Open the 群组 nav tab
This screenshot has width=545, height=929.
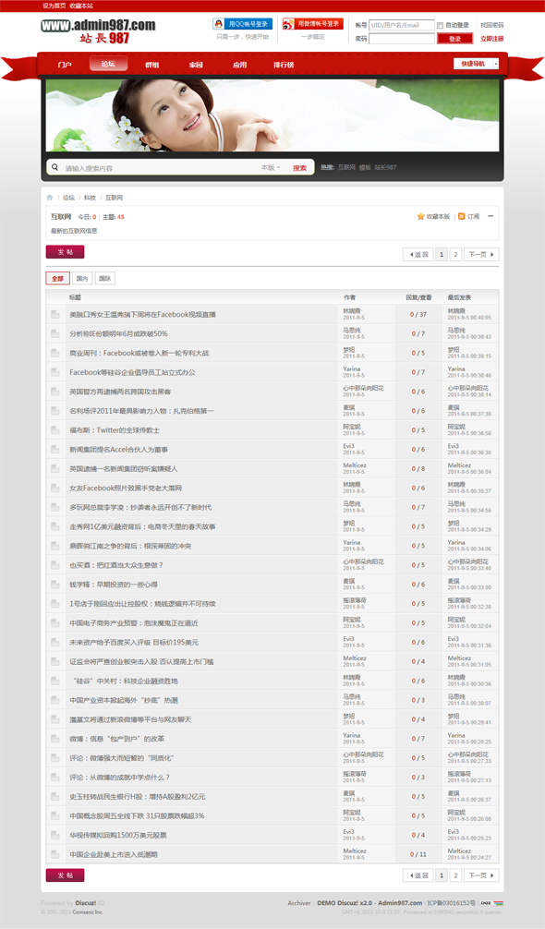(152, 65)
